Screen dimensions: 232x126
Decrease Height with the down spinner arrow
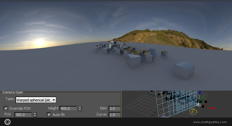(x=80, y=110)
